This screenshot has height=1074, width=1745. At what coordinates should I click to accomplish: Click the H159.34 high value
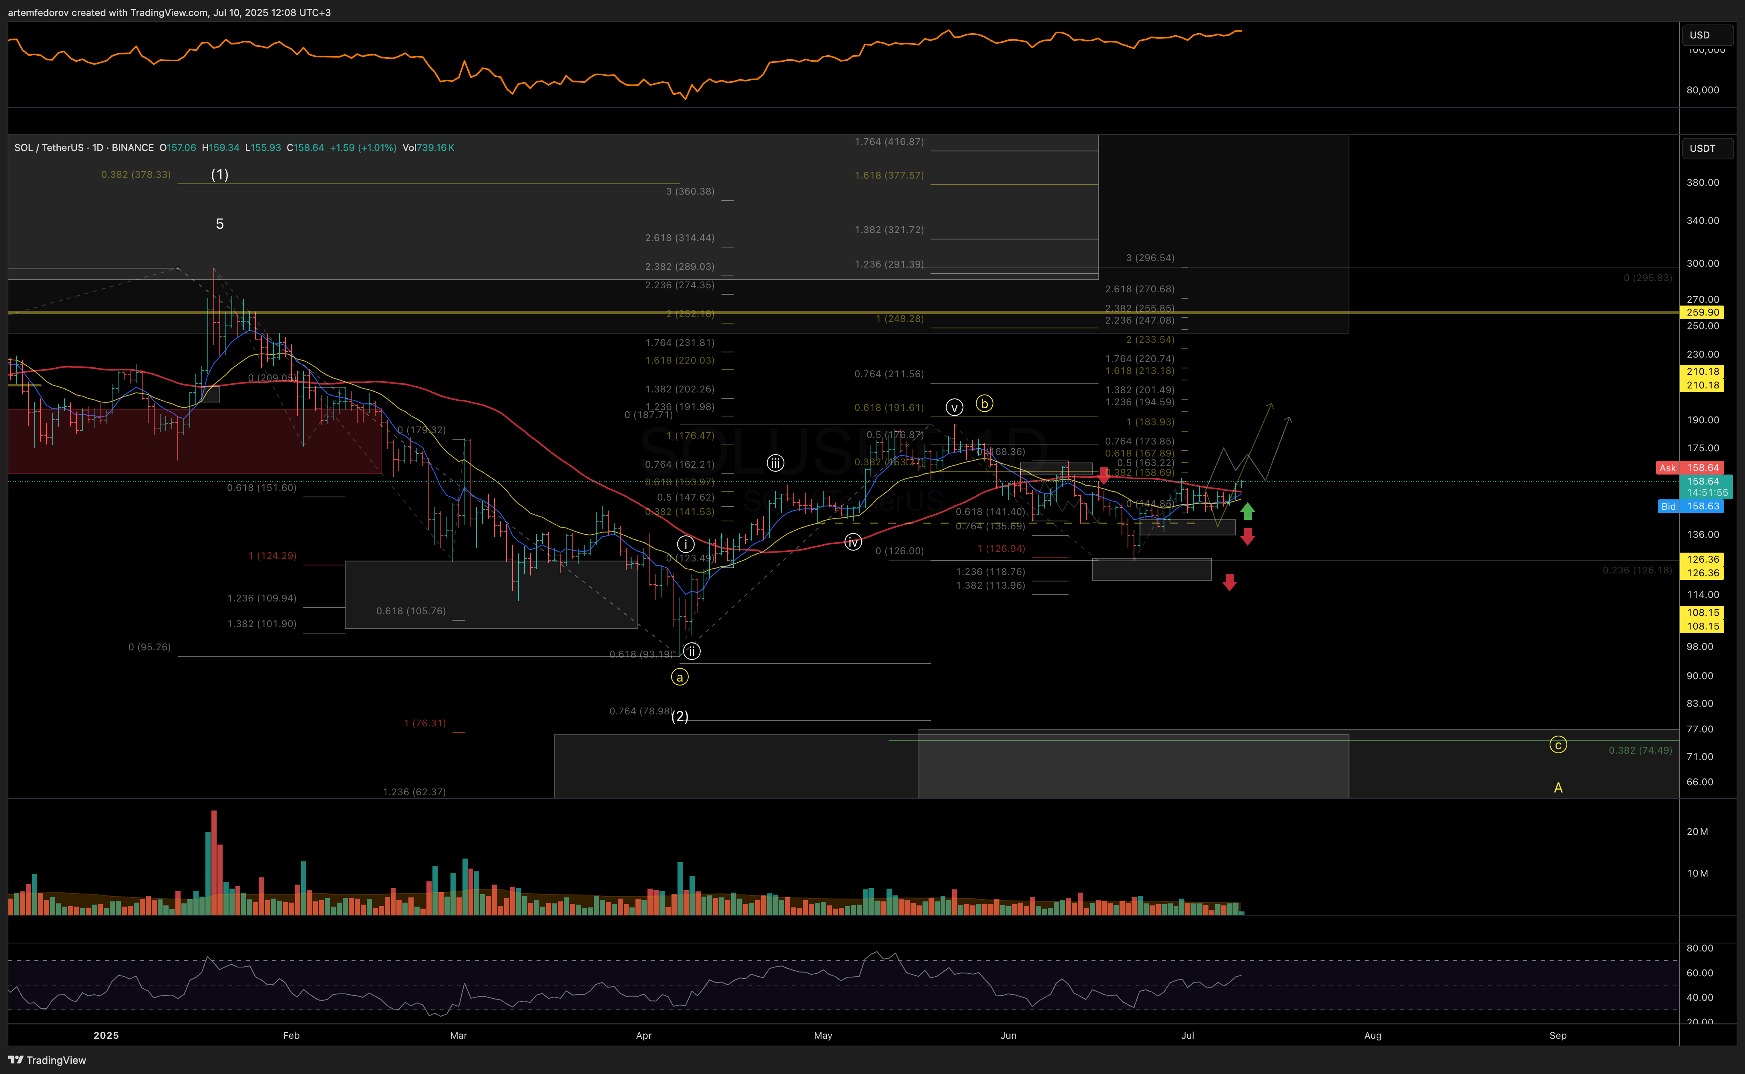[221, 148]
